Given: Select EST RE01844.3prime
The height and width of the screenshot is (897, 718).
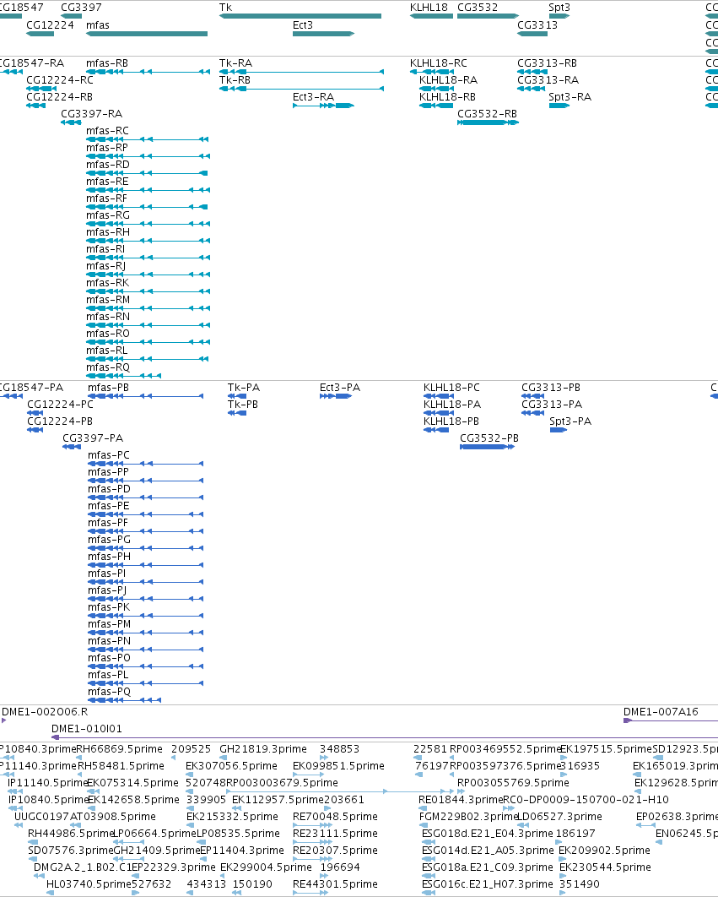Looking at the screenshot, I should (x=461, y=800).
